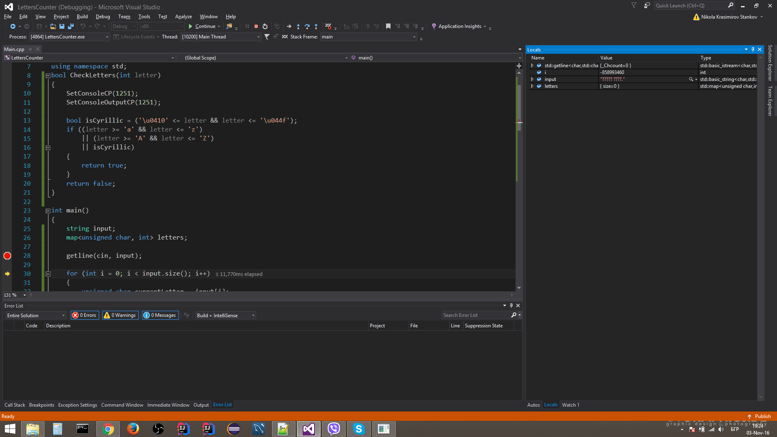The image size is (777, 437).
Task: Undo the last edit with the Undo icon
Action: [x=83, y=26]
